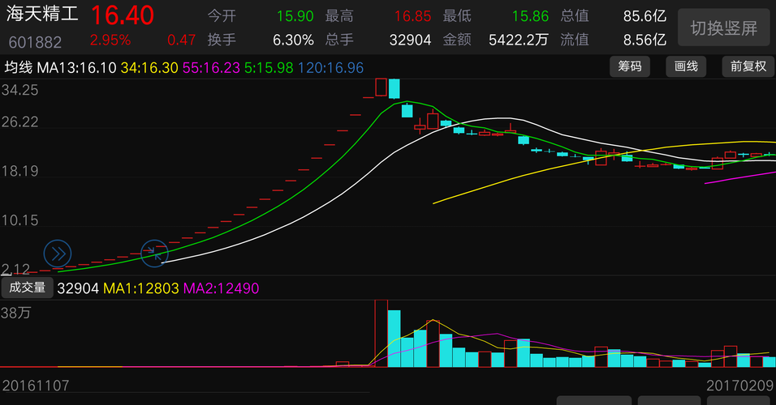776x405 pixels.
Task: Select the peak cyan candlestick
Action: (x=394, y=89)
